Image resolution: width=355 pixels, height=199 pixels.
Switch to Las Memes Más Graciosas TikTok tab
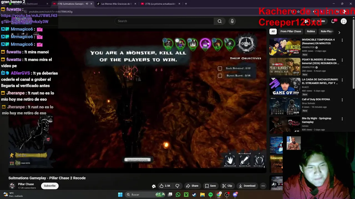pos(116,4)
